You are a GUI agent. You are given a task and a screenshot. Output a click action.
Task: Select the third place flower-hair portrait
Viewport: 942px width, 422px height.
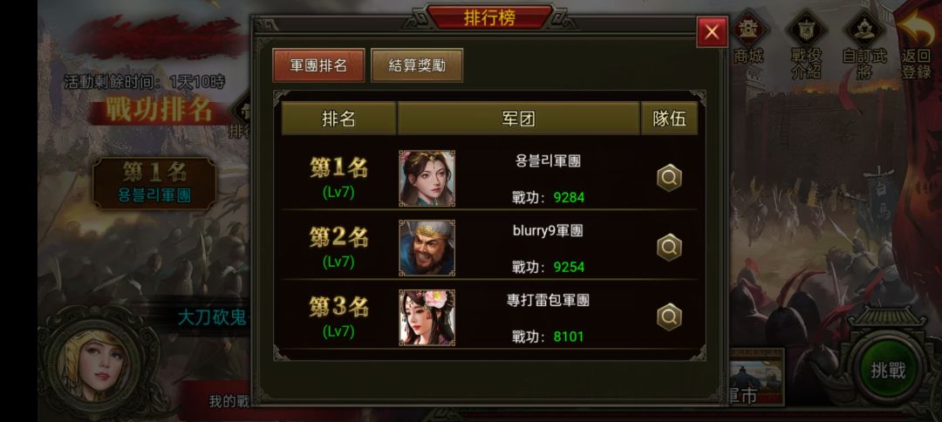(427, 317)
